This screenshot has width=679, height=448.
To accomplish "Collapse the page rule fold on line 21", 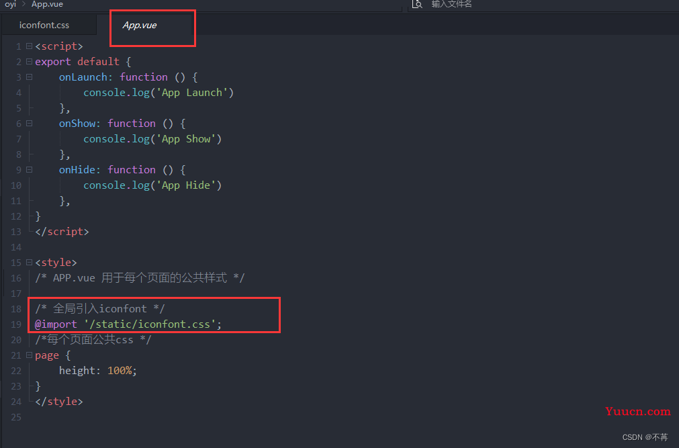I will 29,355.
